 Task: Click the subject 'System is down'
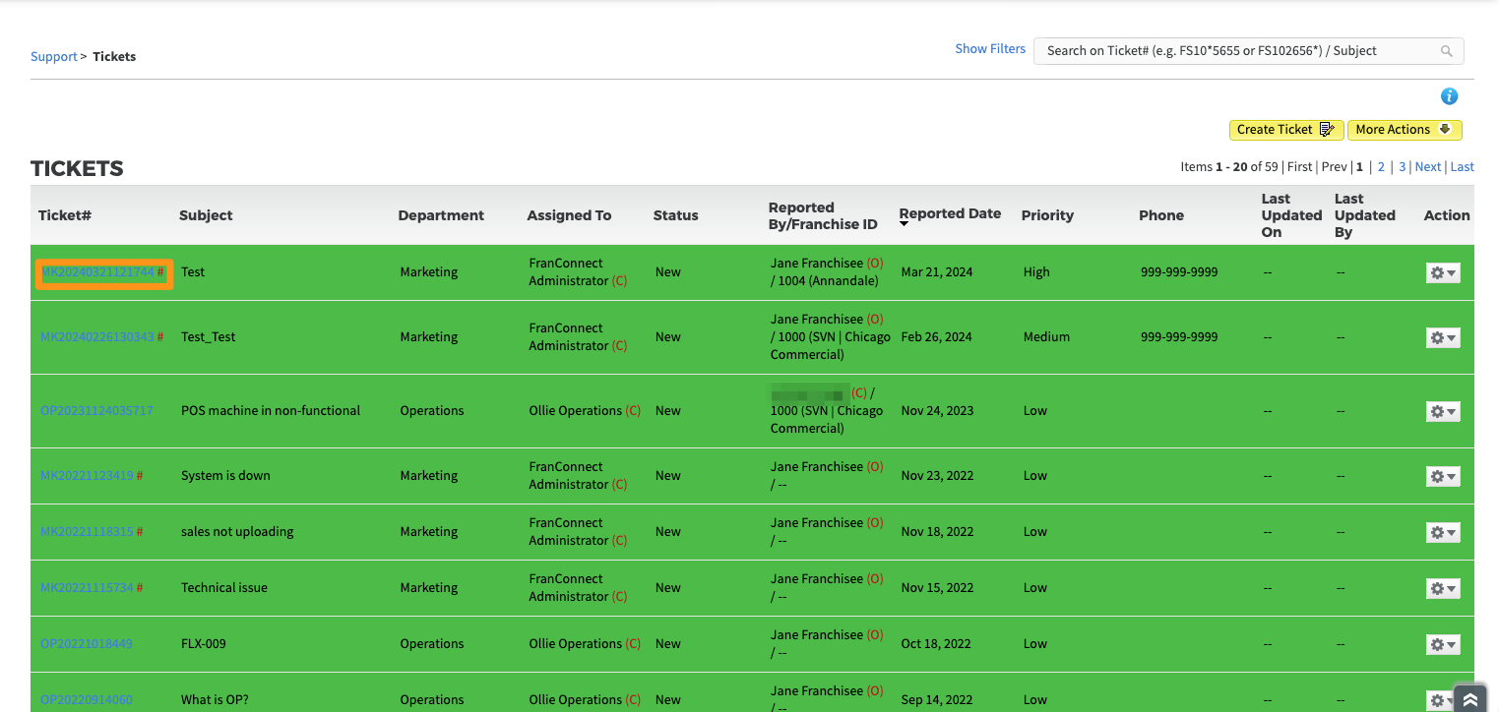tap(225, 476)
